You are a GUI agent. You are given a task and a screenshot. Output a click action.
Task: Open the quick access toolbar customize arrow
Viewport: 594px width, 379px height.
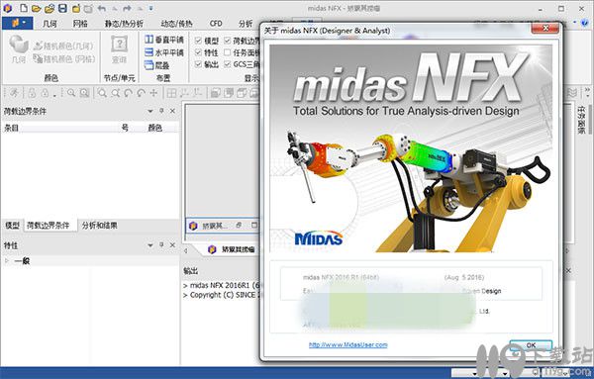coord(150,8)
